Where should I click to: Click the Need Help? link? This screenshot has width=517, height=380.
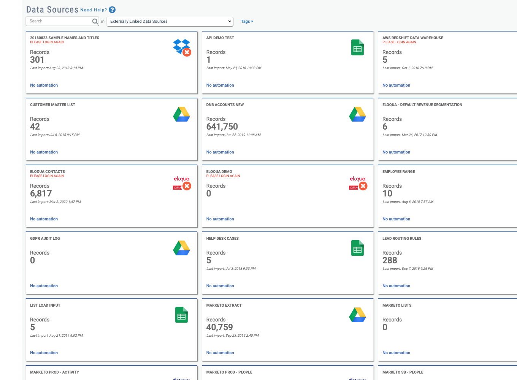pos(94,10)
